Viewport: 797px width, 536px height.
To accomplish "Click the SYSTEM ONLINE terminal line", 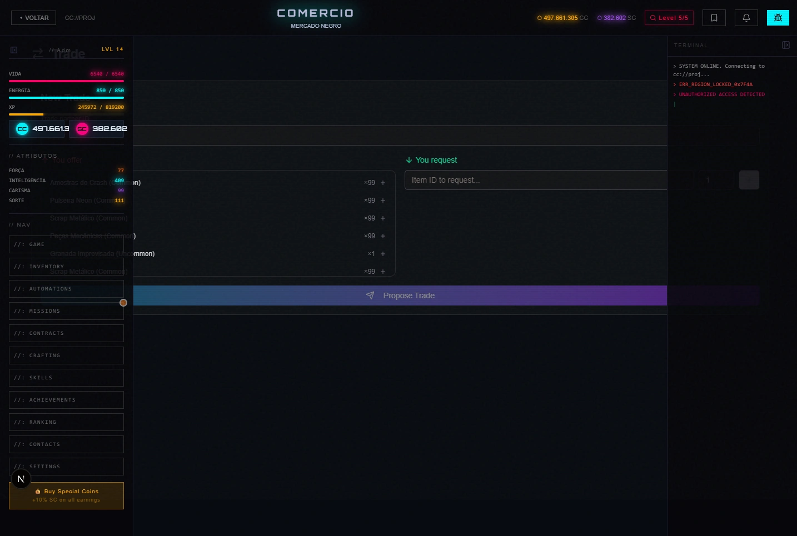I will (x=719, y=70).
